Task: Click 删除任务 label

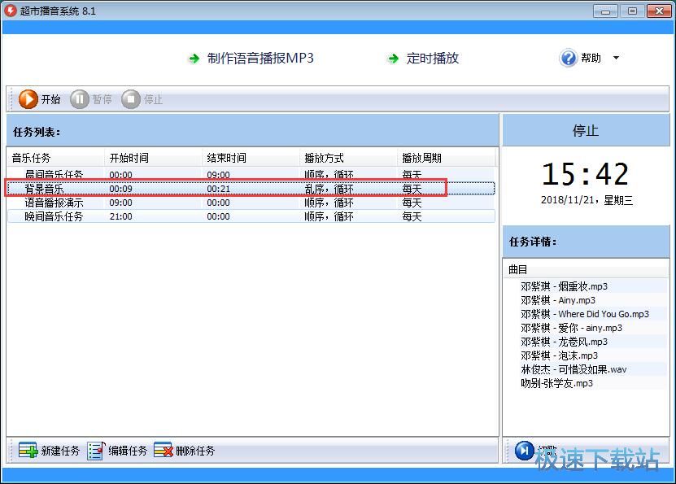Action: pos(195,451)
